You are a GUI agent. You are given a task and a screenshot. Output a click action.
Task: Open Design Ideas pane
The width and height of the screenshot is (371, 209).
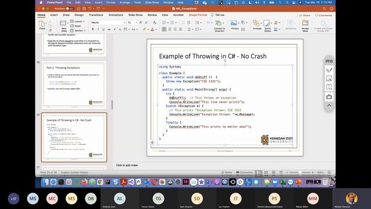pos(305,26)
